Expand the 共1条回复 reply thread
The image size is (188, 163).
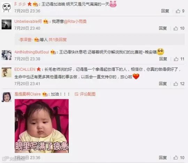coord(57,40)
